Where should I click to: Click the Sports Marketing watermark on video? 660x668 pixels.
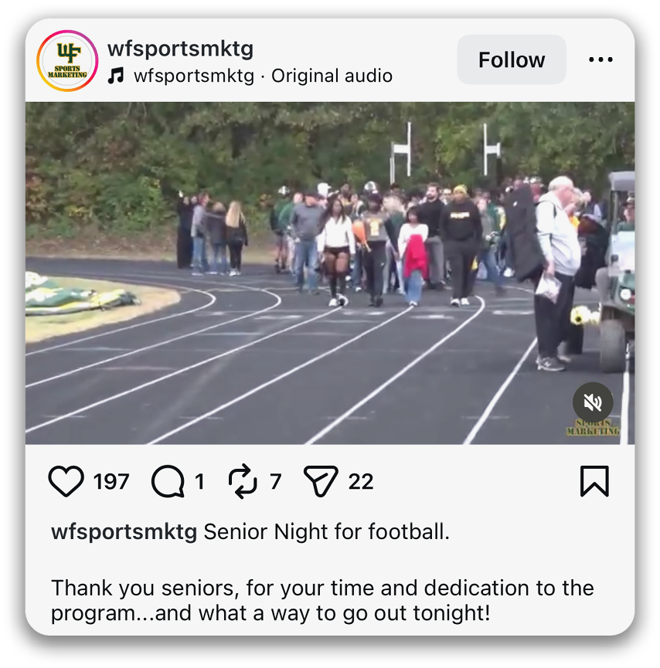click(x=593, y=427)
